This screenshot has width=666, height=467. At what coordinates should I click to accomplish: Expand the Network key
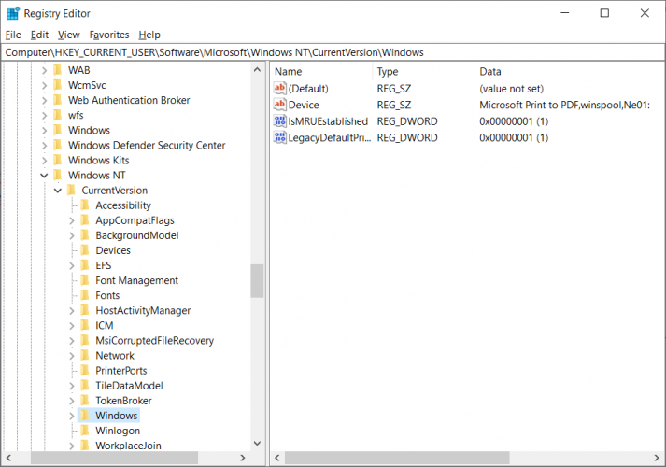(71, 356)
